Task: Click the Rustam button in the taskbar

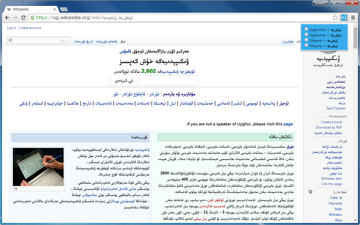Action: [x=320, y=3]
